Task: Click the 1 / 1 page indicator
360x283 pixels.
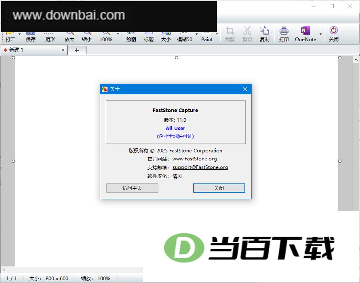Action: coord(11,279)
